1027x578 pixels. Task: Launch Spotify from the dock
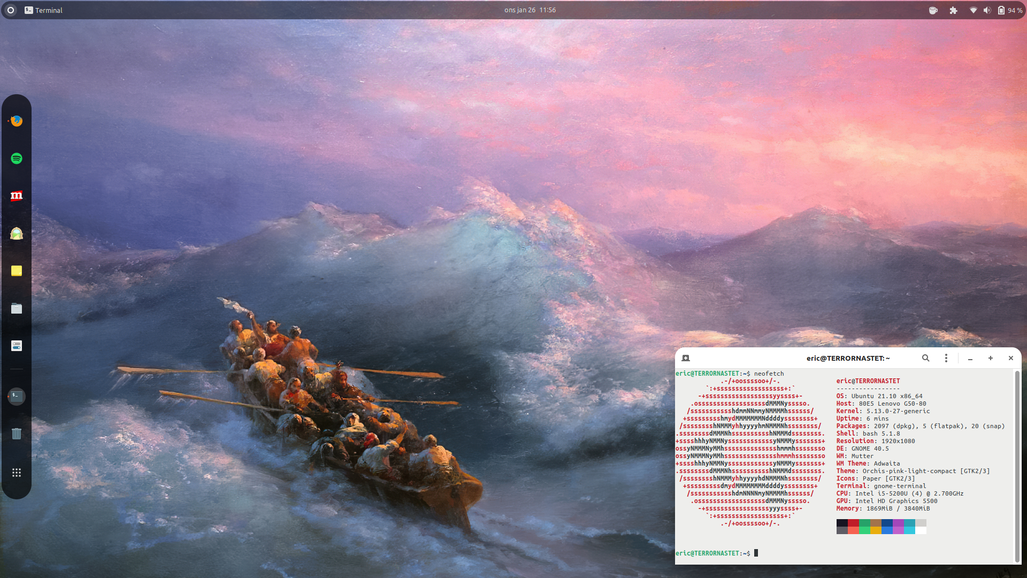click(17, 158)
